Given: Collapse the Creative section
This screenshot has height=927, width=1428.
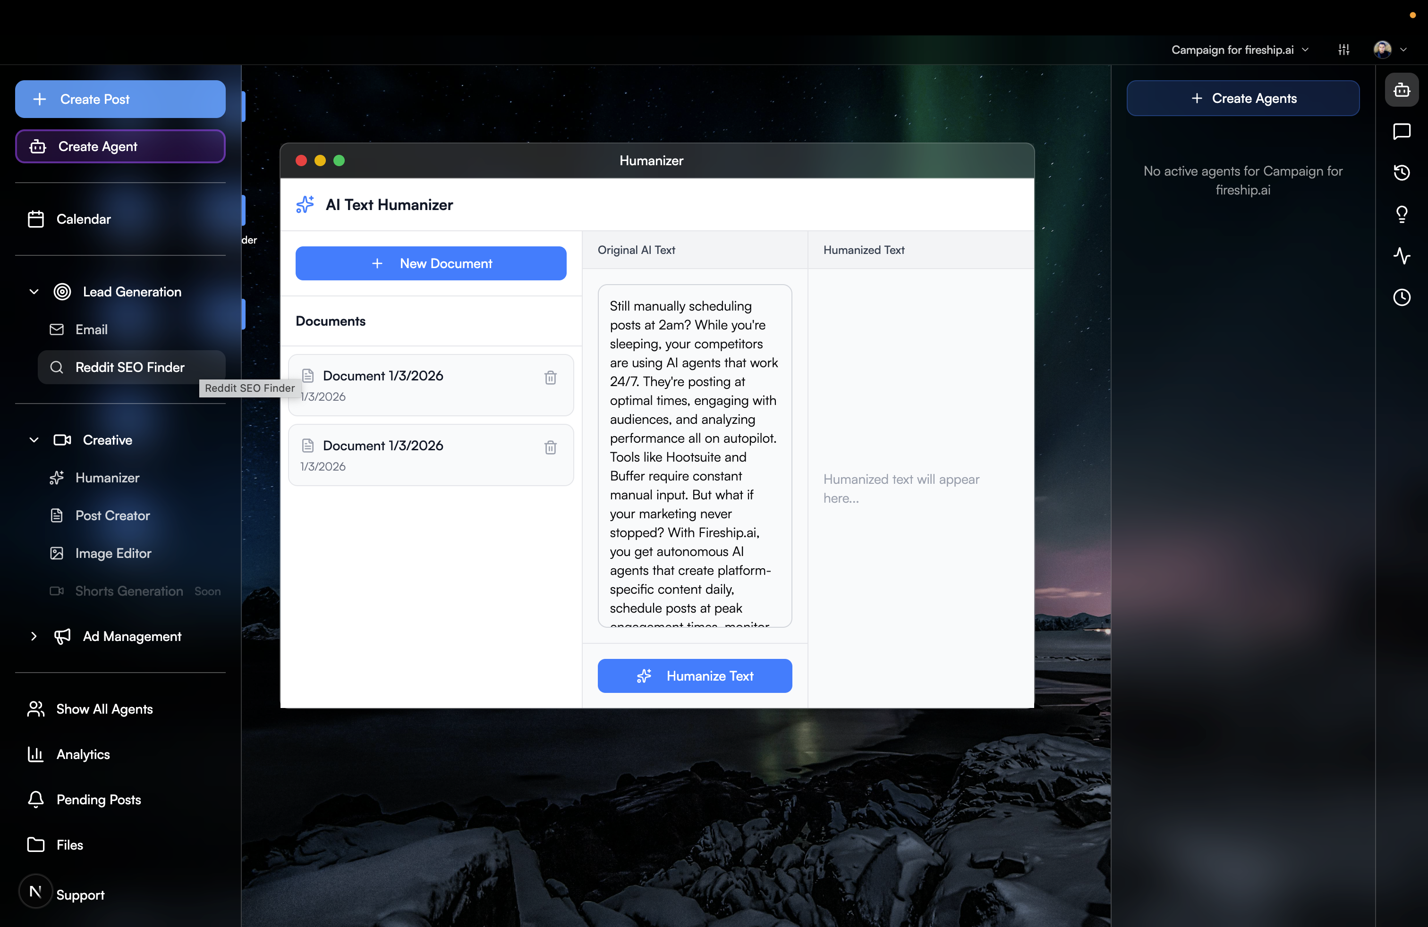Looking at the screenshot, I should point(34,440).
